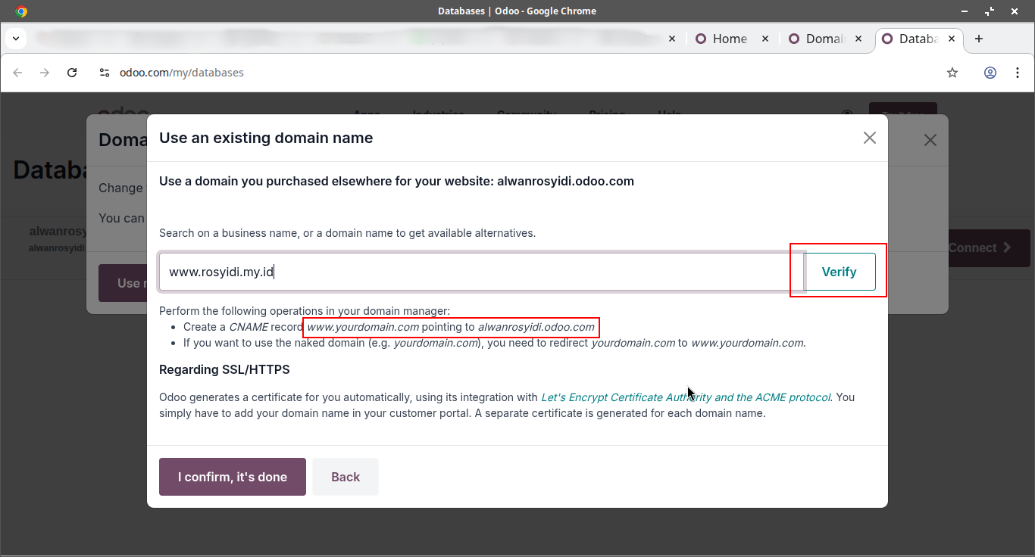The height and width of the screenshot is (557, 1035).
Task: Click the browser forward arrow
Action: click(45, 73)
